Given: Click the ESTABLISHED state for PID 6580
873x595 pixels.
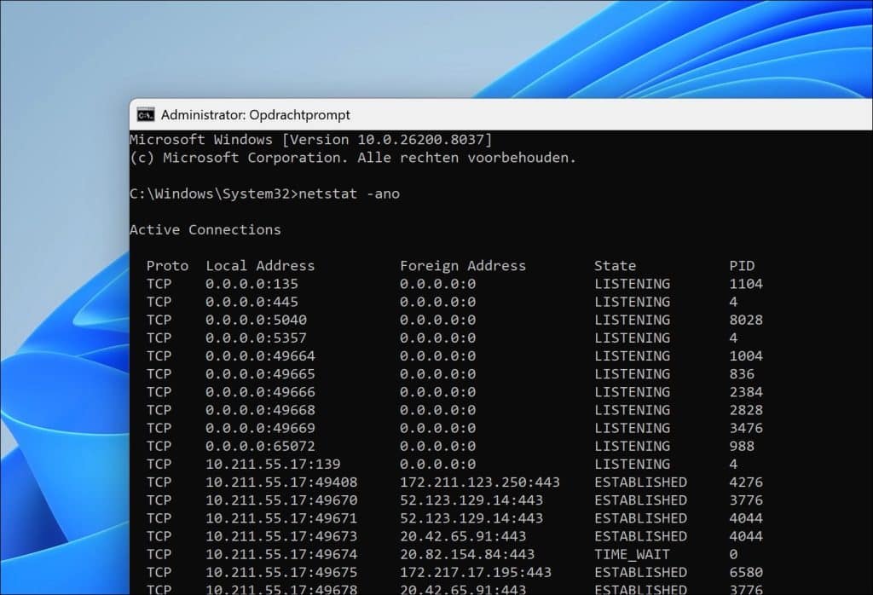Looking at the screenshot, I should click(640, 572).
